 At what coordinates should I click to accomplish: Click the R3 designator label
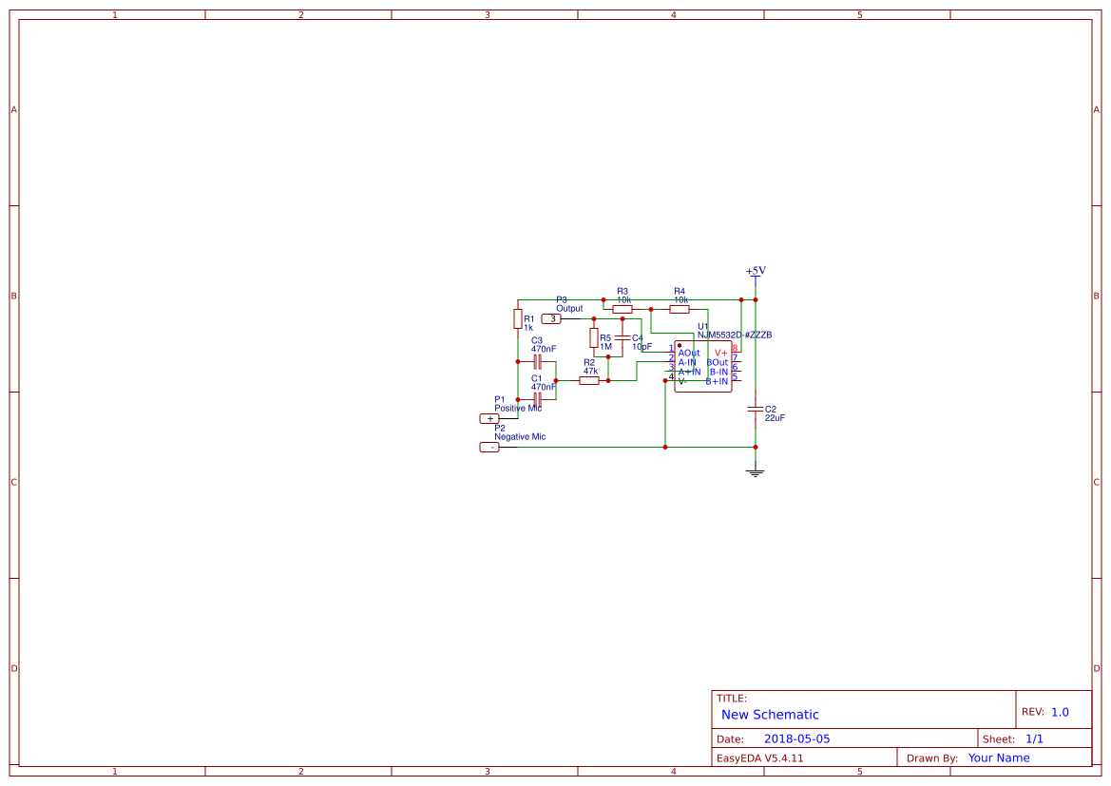coord(623,291)
